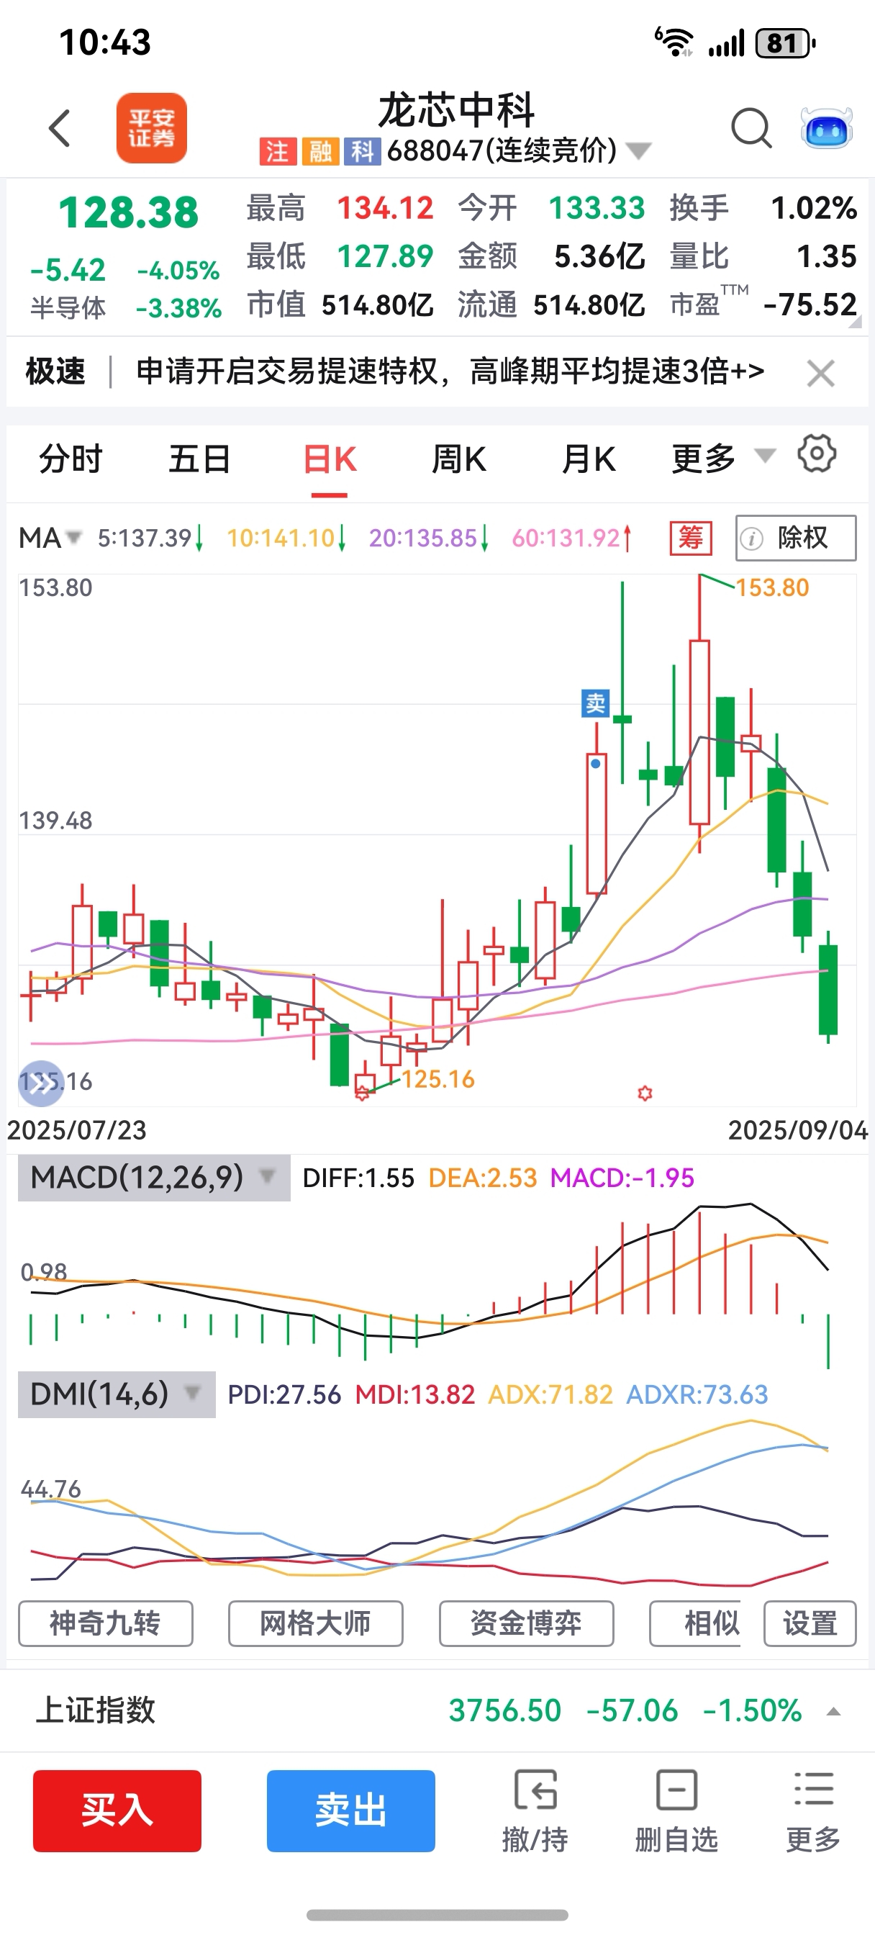Tap the 市盈 -75.52 value
This screenshot has height=1935, width=875.
coord(810,305)
